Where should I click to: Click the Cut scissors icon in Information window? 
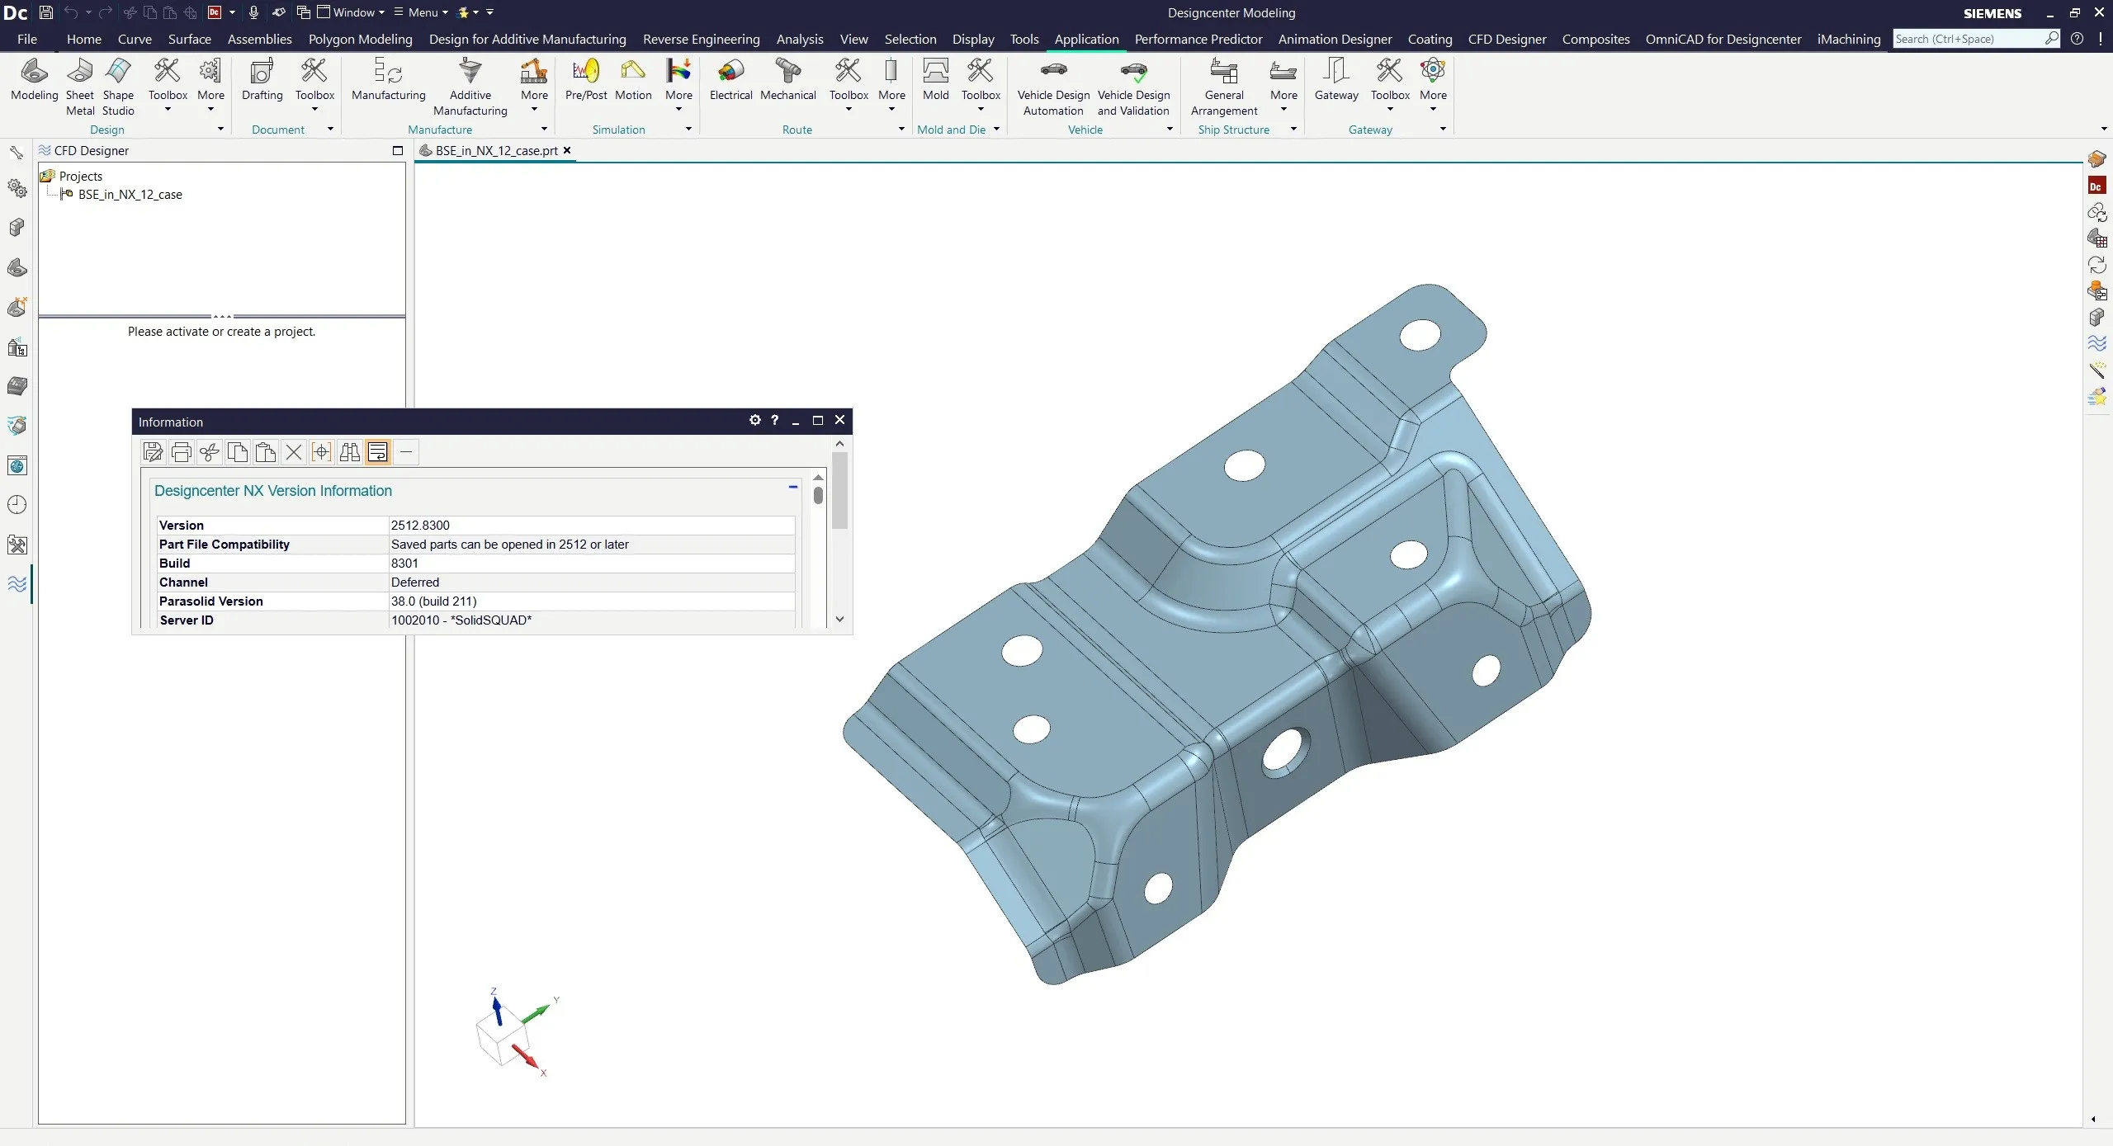(x=209, y=452)
